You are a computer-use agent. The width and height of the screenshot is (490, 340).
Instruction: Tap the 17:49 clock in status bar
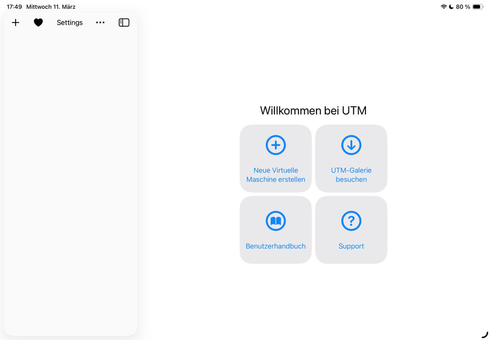coord(14,7)
